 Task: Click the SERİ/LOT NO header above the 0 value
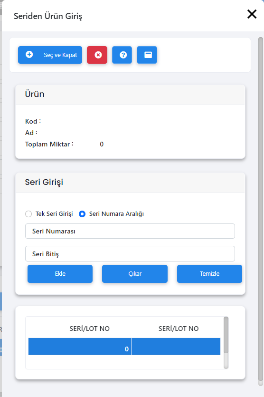pos(90,329)
